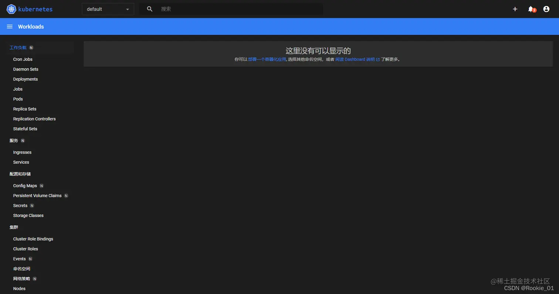
Task: Click the external link icon beside Dashboard 说明
Action: click(x=377, y=59)
